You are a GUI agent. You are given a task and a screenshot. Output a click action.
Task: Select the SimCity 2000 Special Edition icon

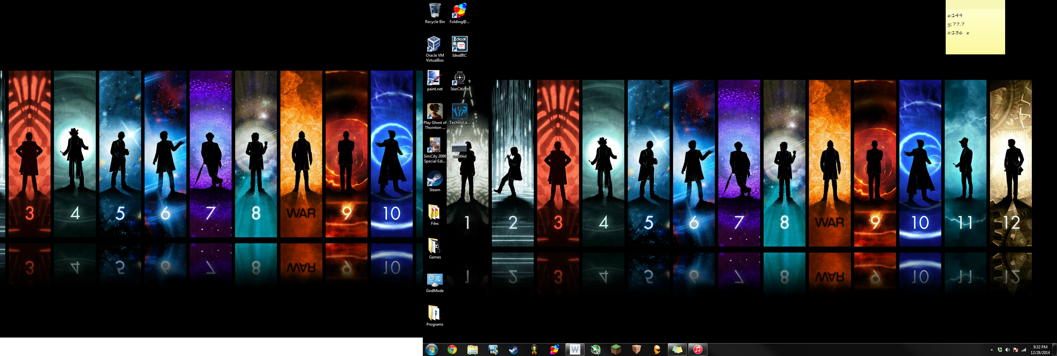pyautogui.click(x=435, y=150)
